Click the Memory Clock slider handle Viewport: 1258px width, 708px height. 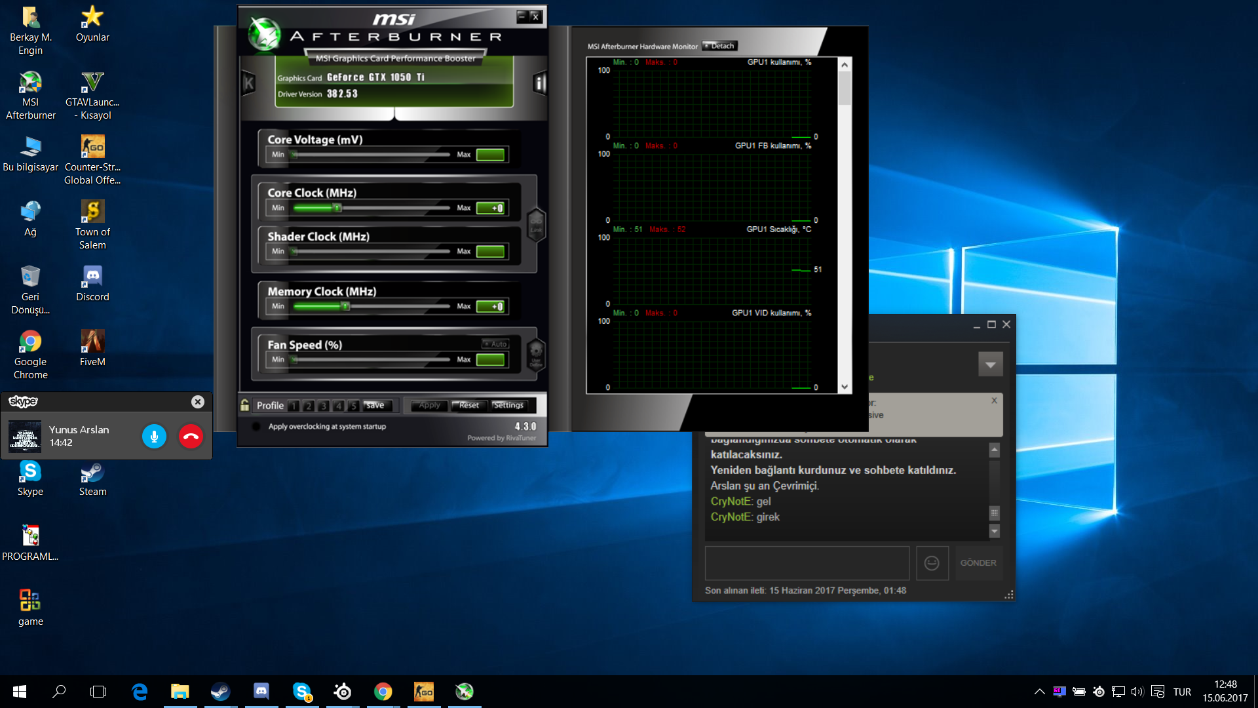pyautogui.click(x=345, y=306)
